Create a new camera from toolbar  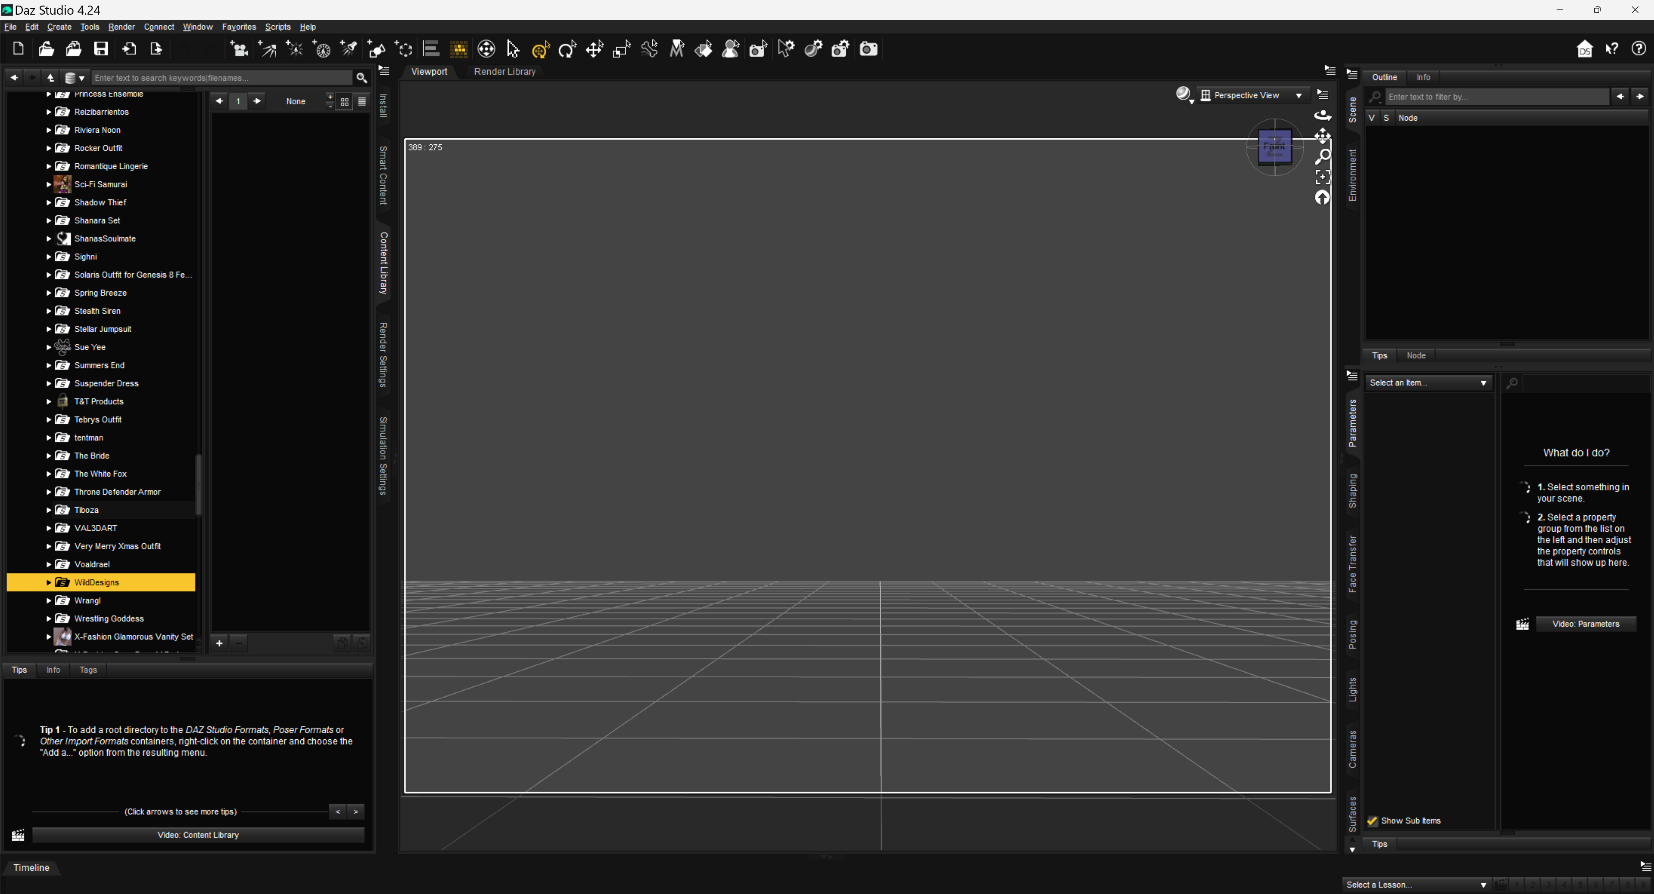[240, 49]
